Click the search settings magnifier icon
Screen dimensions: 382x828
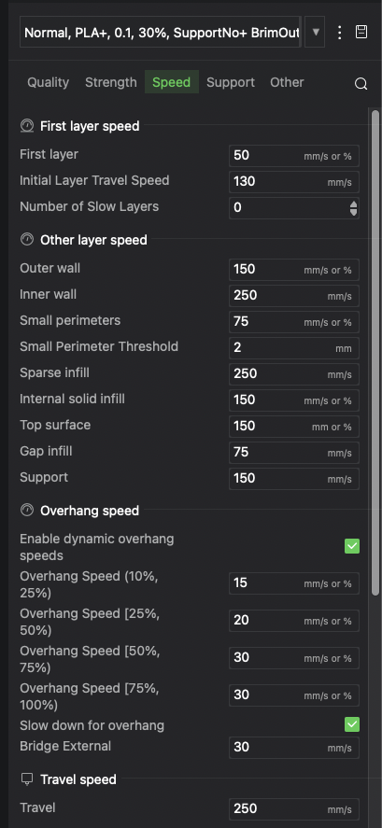[361, 83]
